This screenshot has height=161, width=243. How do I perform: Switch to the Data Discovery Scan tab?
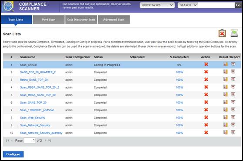81,20
